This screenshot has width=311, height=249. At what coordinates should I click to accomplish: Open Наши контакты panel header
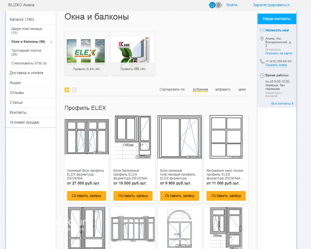coord(277,19)
